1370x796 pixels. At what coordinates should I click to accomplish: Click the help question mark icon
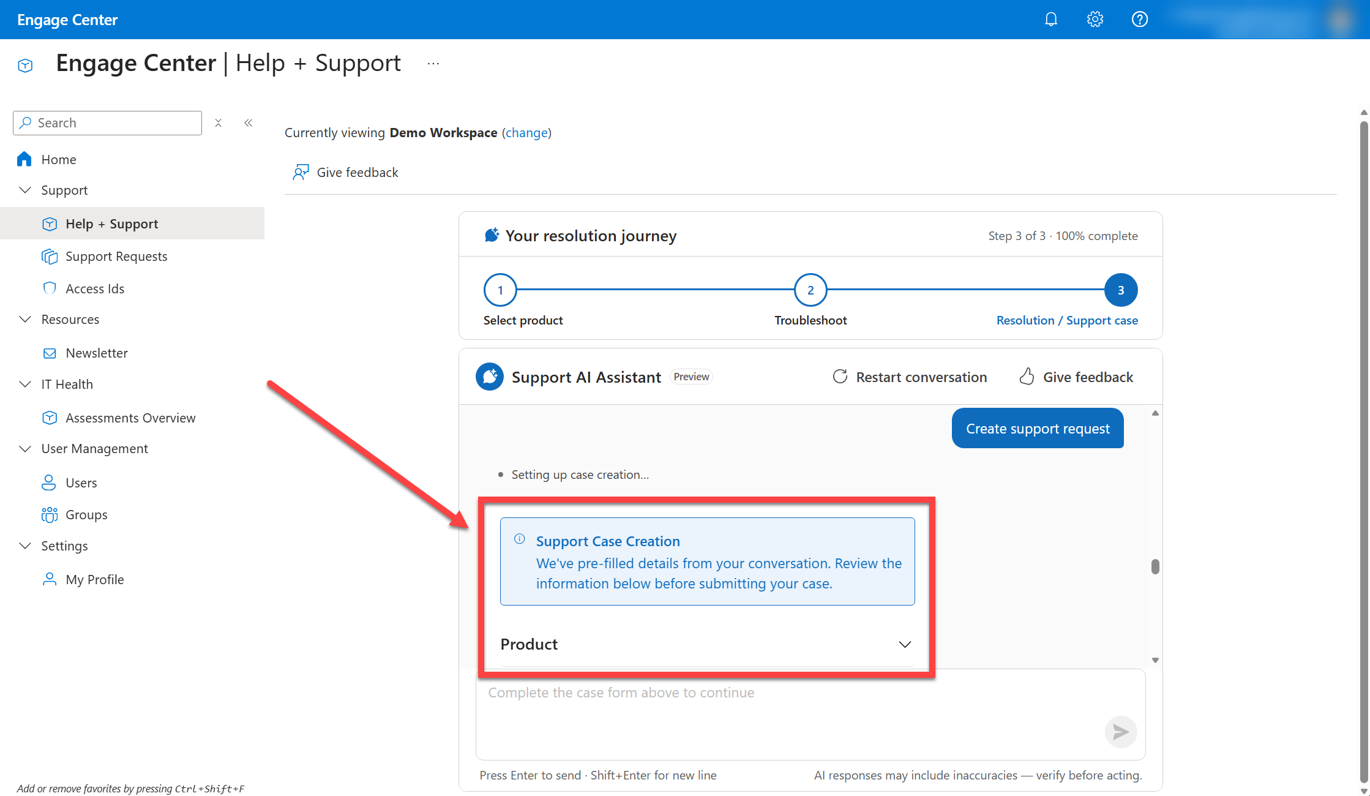point(1139,20)
